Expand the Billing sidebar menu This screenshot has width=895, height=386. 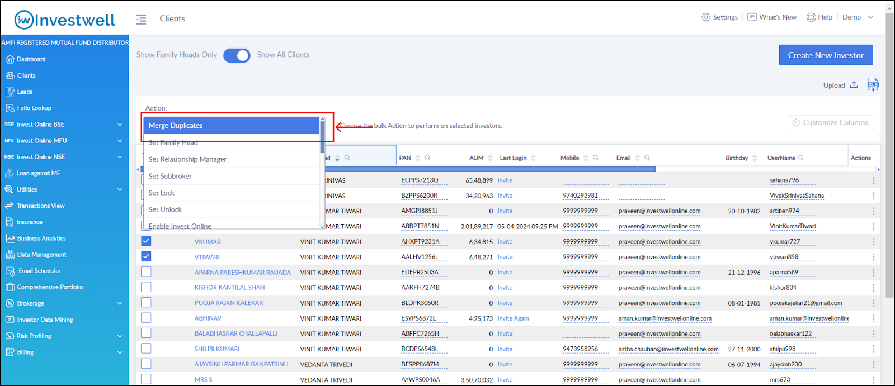120,352
